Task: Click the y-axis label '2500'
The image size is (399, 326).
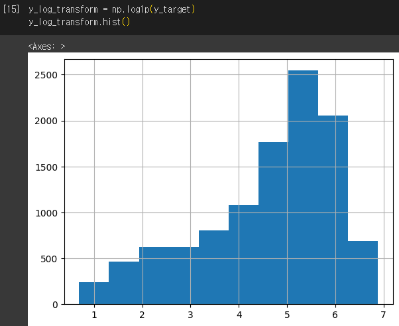Action: point(46,75)
